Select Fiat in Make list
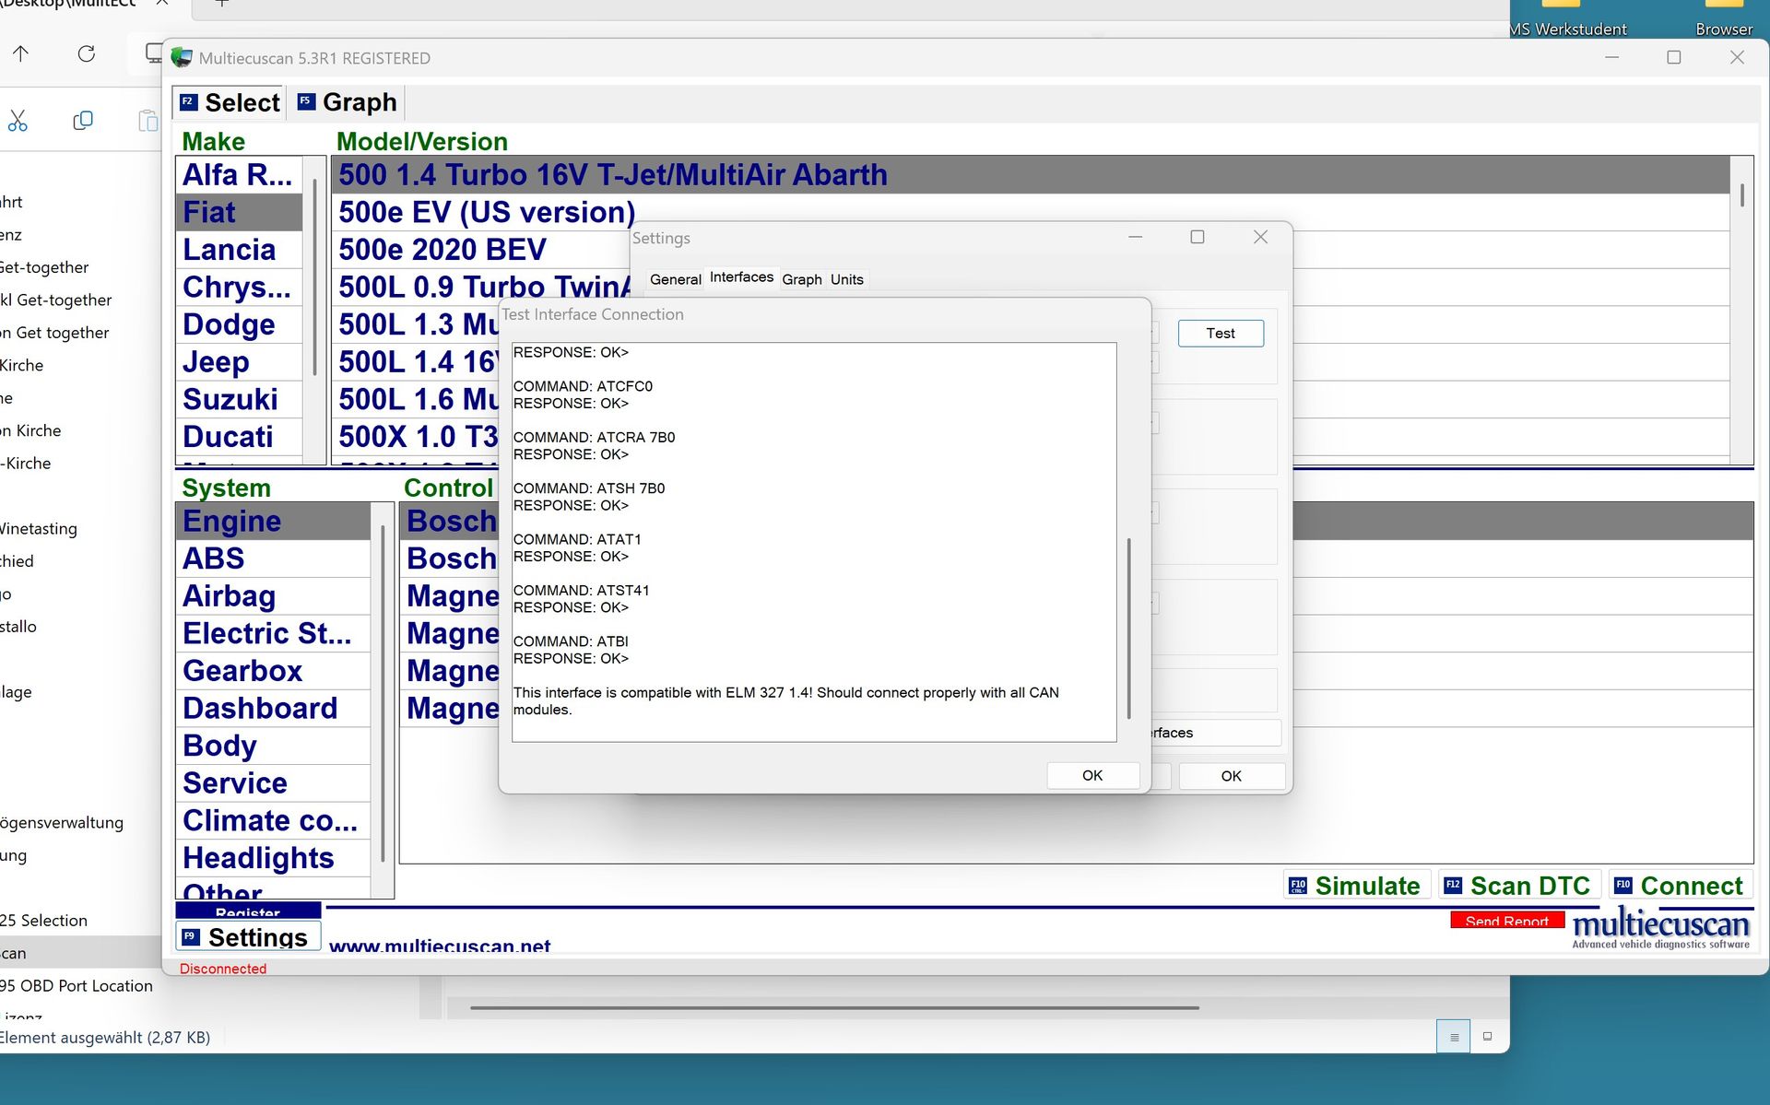The width and height of the screenshot is (1770, 1105). point(239,212)
